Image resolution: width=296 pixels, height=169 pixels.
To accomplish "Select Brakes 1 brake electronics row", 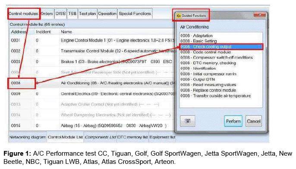I will (x=92, y=61).
